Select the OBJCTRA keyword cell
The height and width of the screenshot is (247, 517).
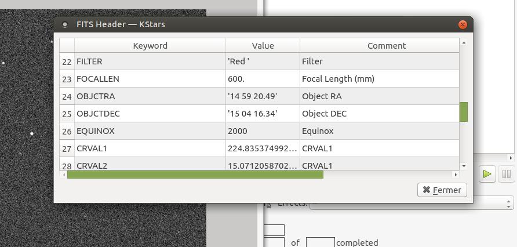pyautogui.click(x=150, y=96)
